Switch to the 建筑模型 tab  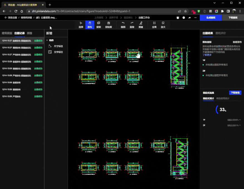(x=7, y=33)
